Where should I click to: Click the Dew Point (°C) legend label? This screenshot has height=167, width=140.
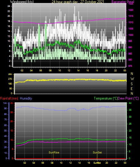[128, 98]
